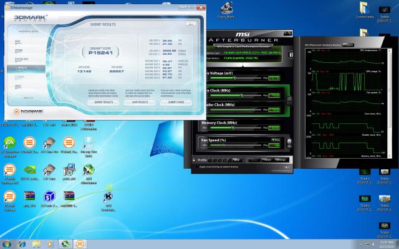This screenshot has height=249, width=399.
Task: Select Afterburner profile slot 5
Action: (229, 160)
